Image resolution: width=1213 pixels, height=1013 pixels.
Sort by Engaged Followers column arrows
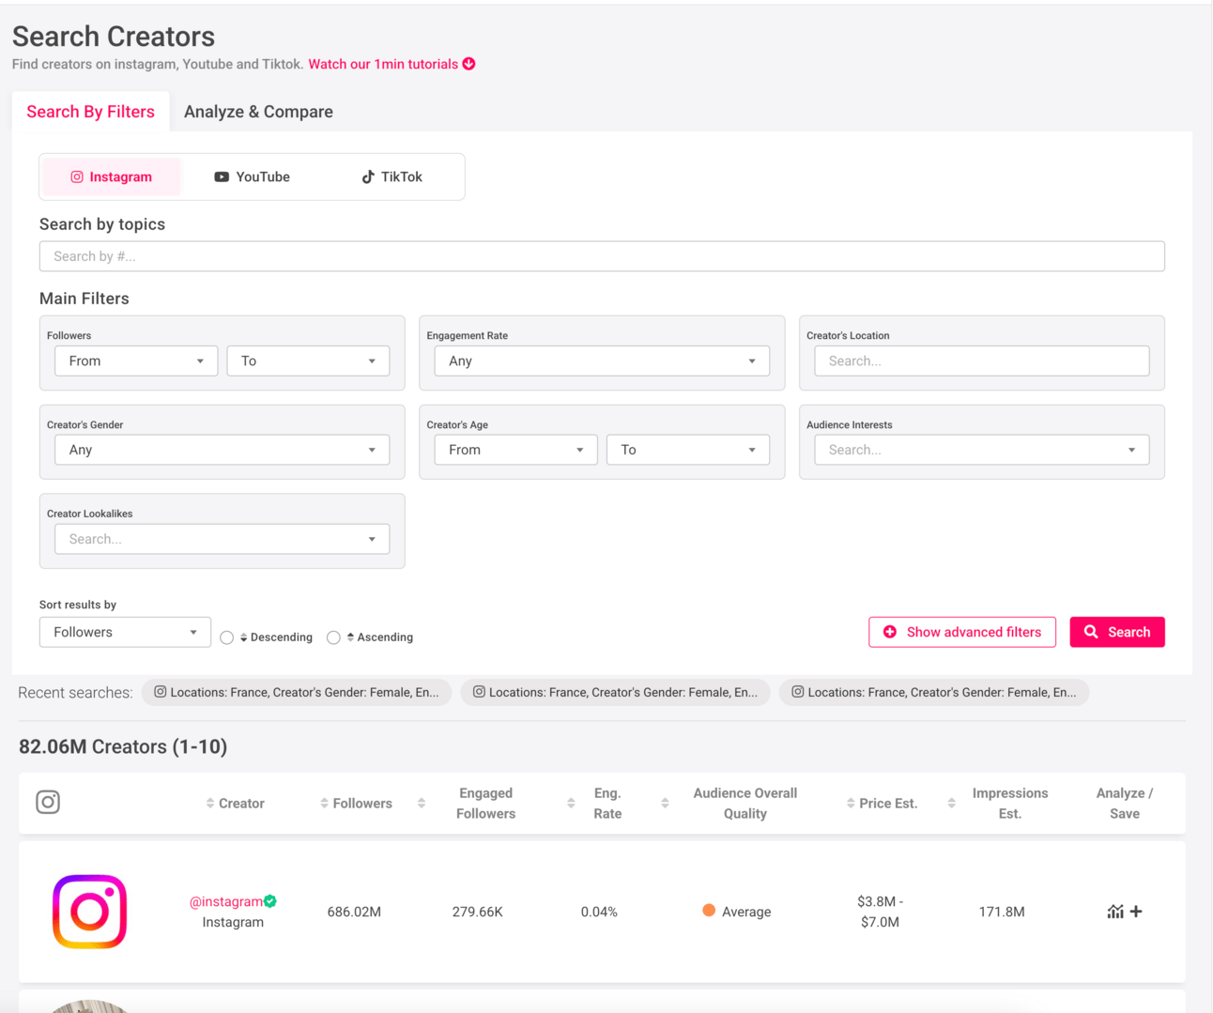pyautogui.click(x=422, y=804)
